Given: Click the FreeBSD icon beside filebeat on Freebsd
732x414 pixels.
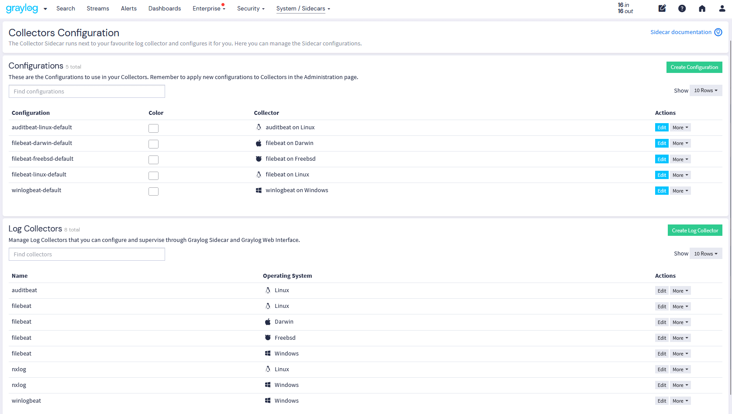Looking at the screenshot, I should pos(259,159).
